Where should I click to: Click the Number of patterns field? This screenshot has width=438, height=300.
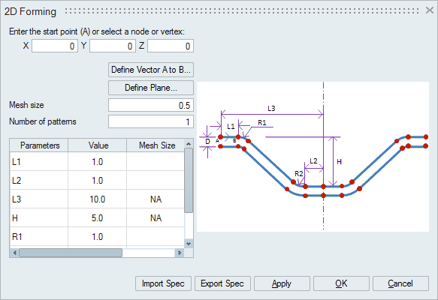coord(151,121)
